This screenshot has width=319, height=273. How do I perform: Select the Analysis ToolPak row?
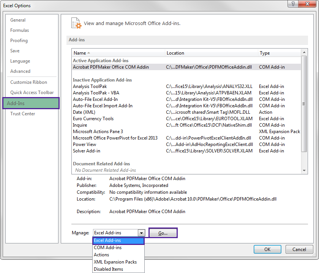pyautogui.click(x=186, y=86)
